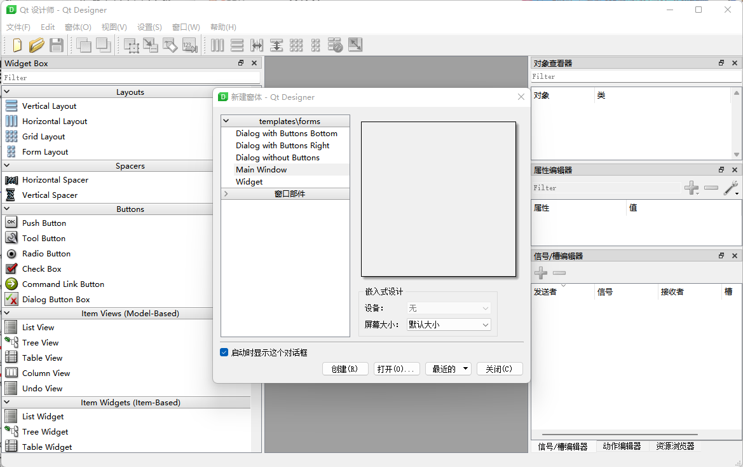Select Tree View widget in Widget Box
743x467 pixels.
coord(32,342)
